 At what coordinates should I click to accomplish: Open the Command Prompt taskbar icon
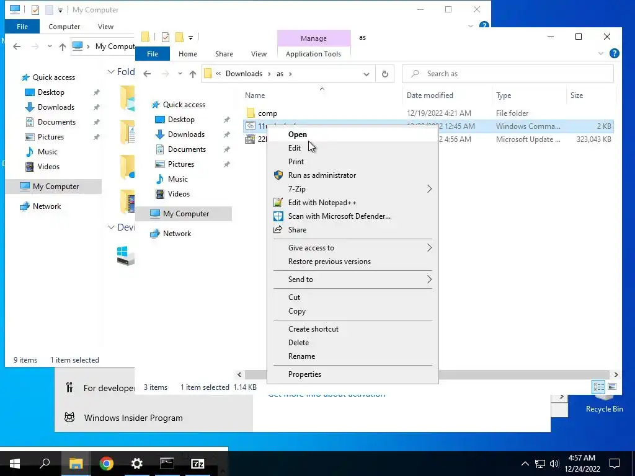click(167, 464)
